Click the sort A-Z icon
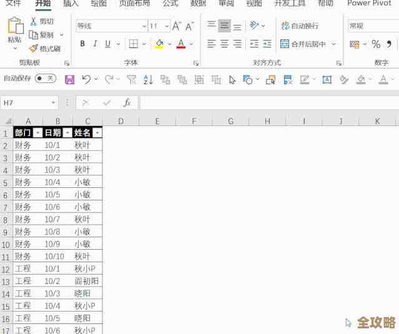Image resolution: width=399 pixels, height=334 pixels. tap(148, 79)
